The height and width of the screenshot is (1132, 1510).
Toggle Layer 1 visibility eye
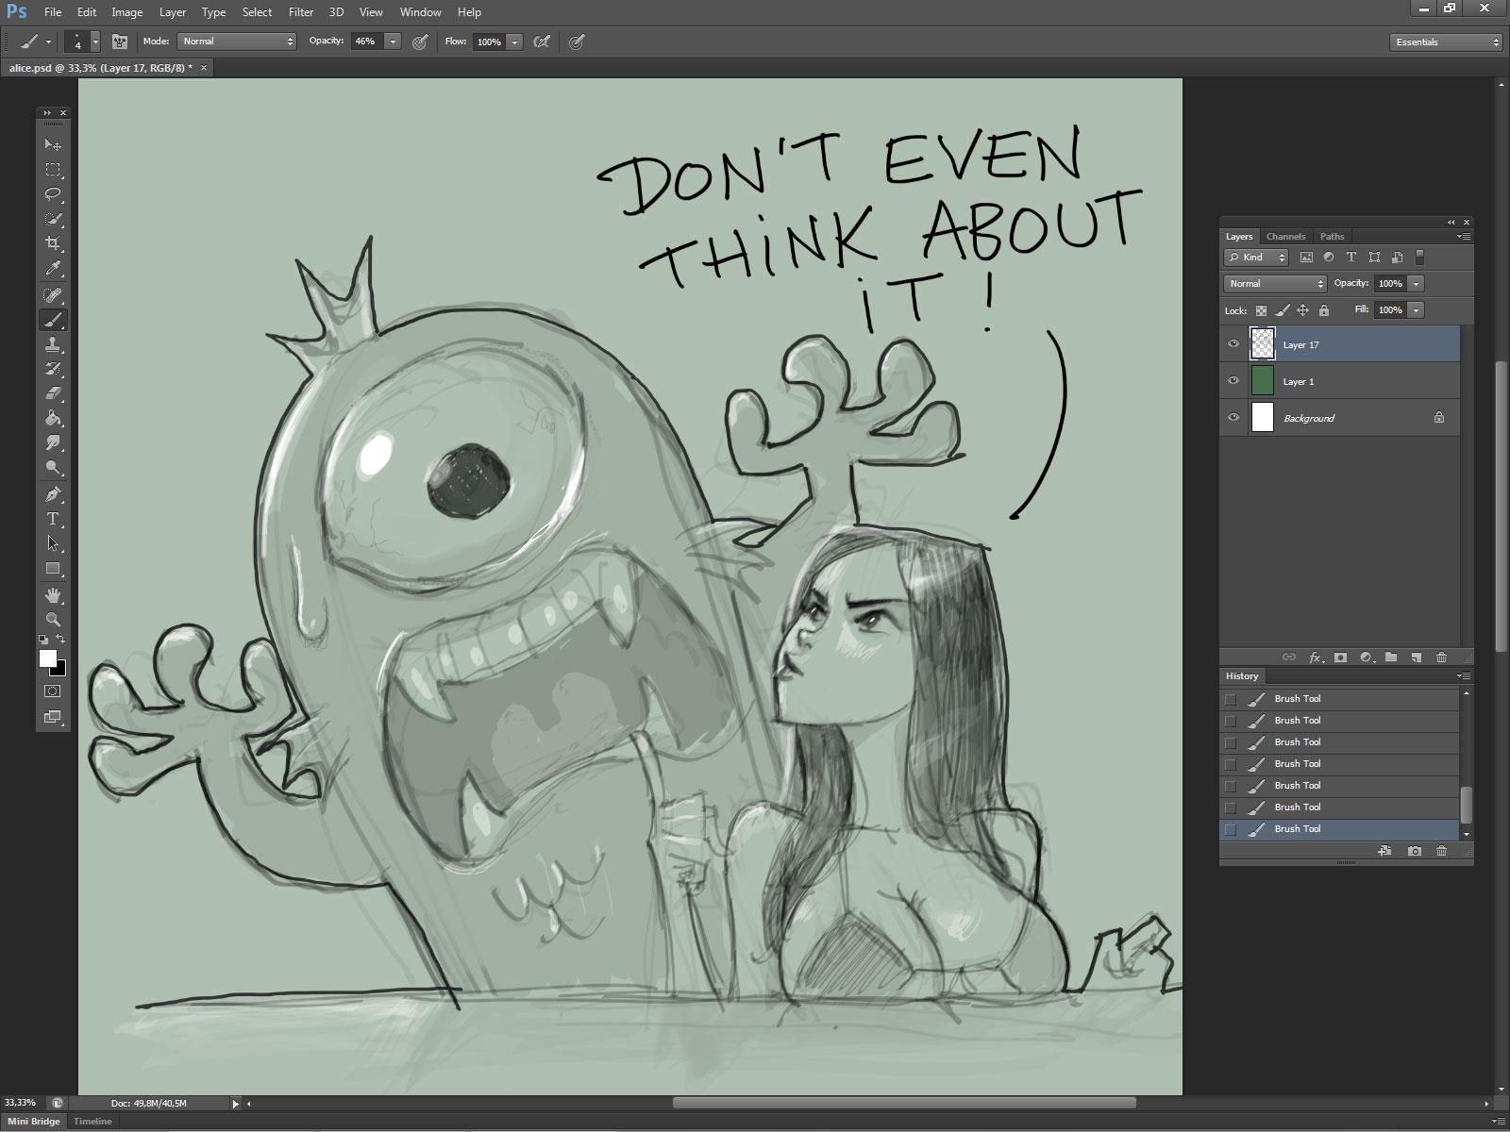pyautogui.click(x=1233, y=381)
